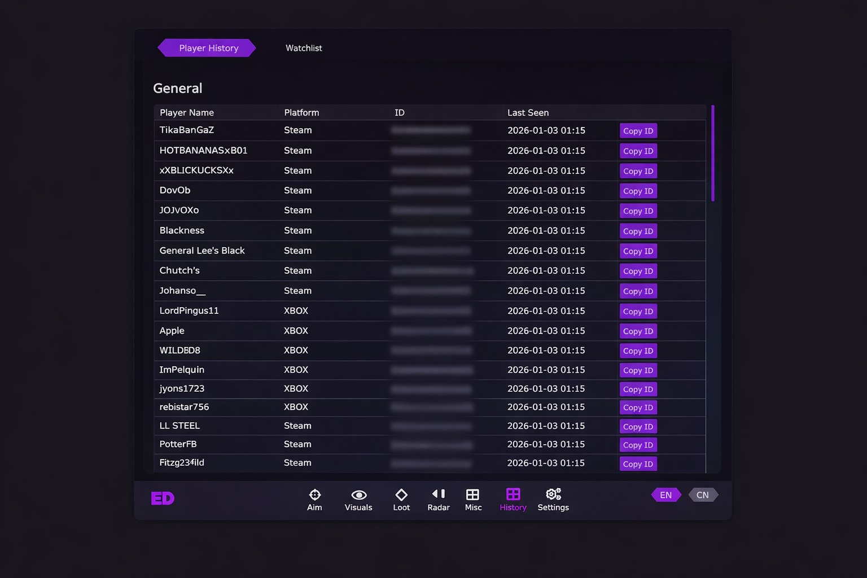Screen dimensions: 867x578
Task: Copy ID for player TikaBanGaZ
Action: [638, 131]
